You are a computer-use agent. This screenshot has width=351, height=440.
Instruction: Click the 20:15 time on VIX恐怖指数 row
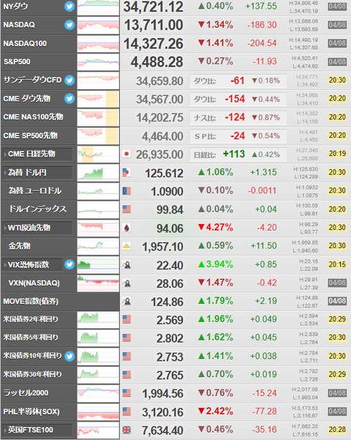(x=337, y=264)
